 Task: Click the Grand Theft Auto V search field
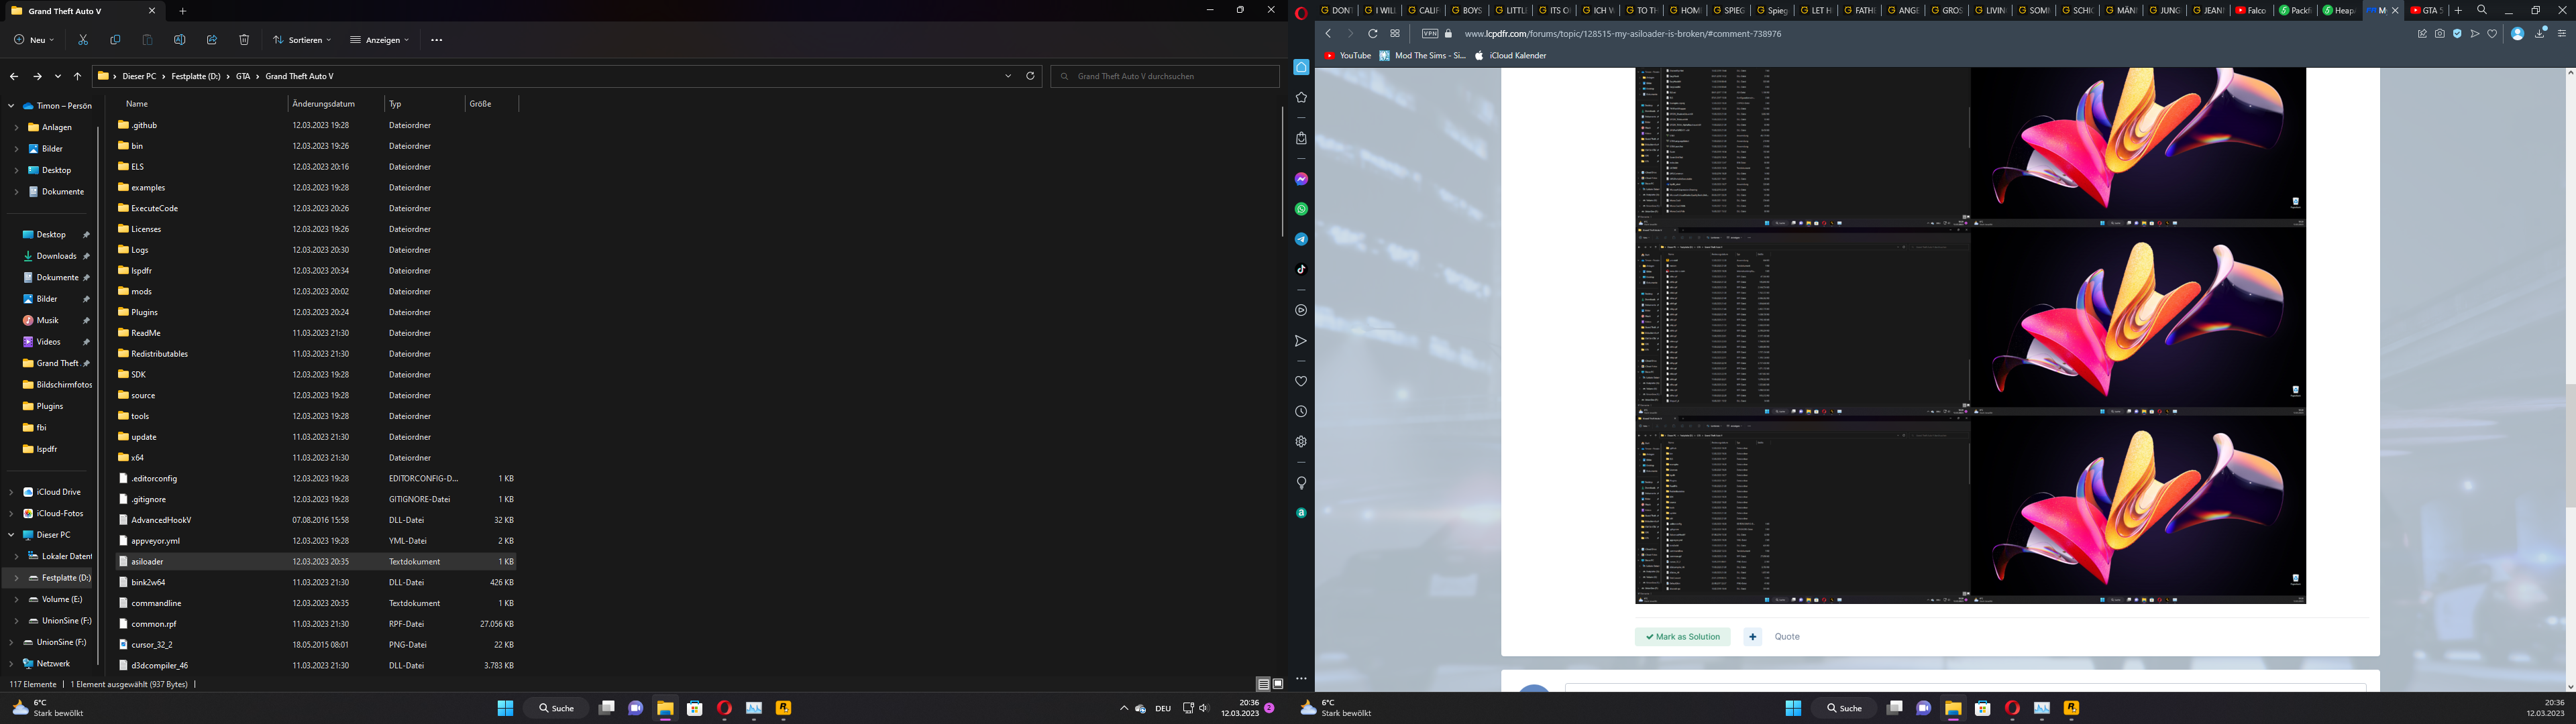tap(1165, 76)
